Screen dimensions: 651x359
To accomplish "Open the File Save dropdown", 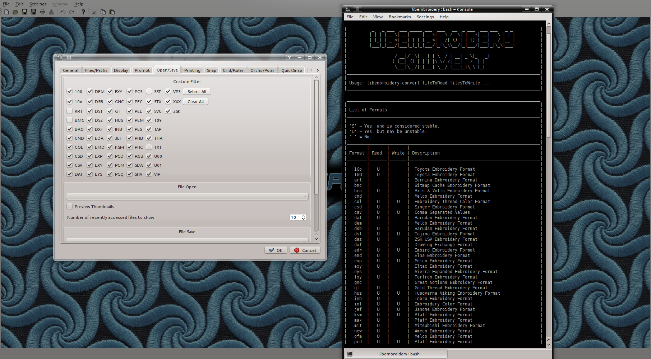I will coord(187,240).
